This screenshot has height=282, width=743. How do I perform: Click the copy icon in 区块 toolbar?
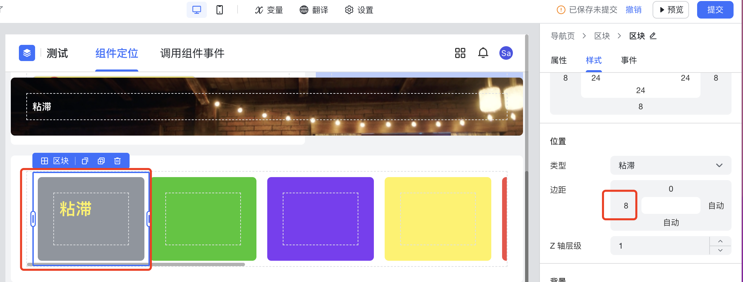(85, 161)
